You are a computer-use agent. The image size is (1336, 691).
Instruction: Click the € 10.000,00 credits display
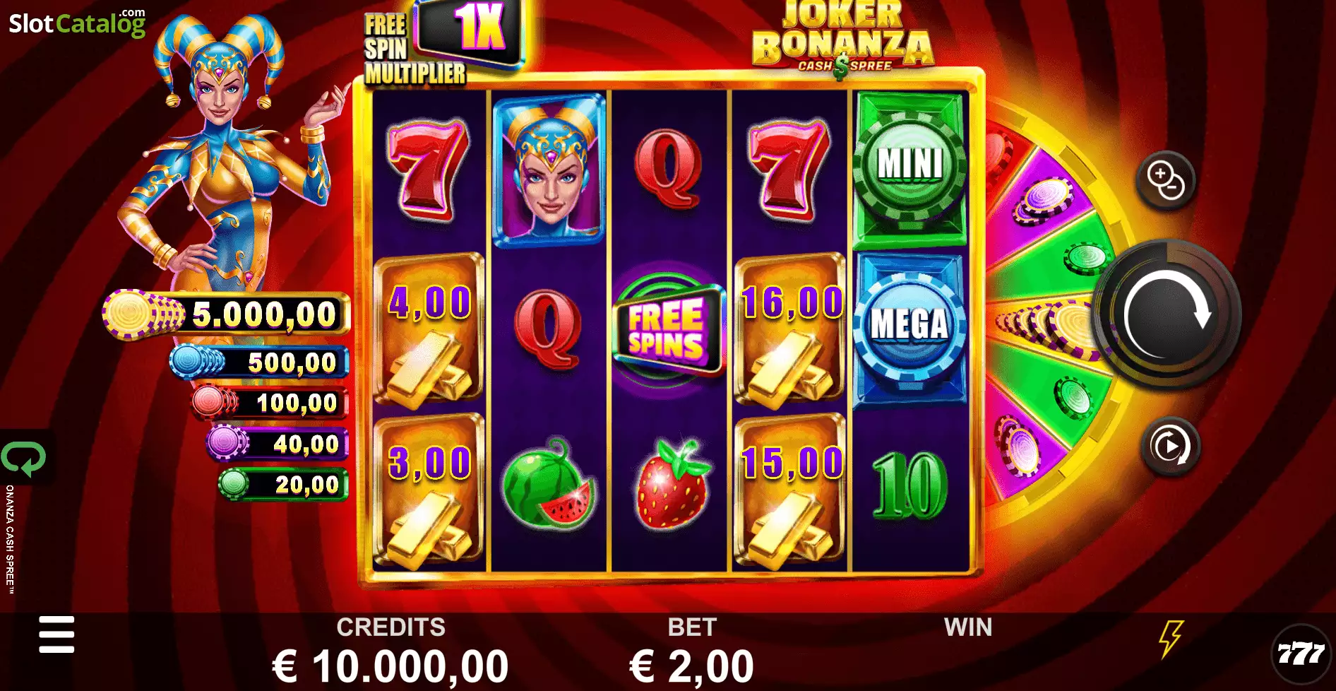[x=390, y=666]
